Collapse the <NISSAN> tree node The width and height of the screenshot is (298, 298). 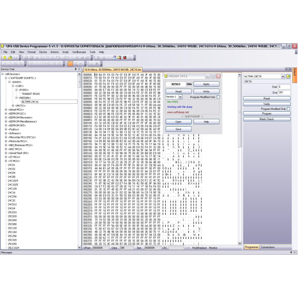pyautogui.click(x=16, y=98)
